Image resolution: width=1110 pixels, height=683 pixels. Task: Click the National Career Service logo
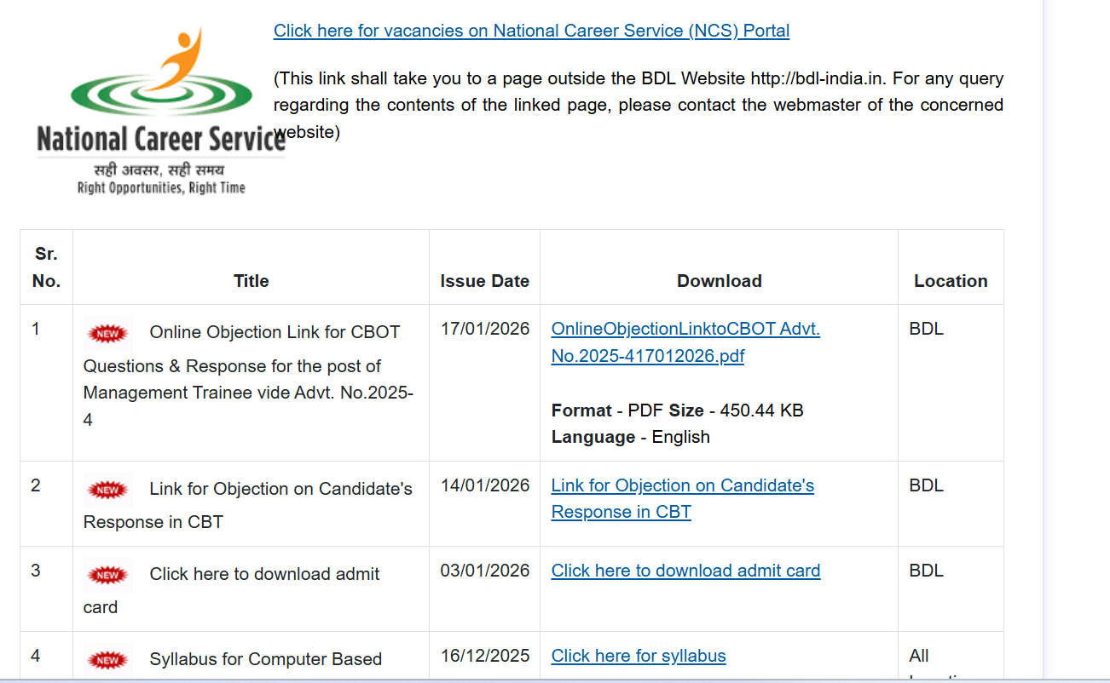click(x=160, y=112)
